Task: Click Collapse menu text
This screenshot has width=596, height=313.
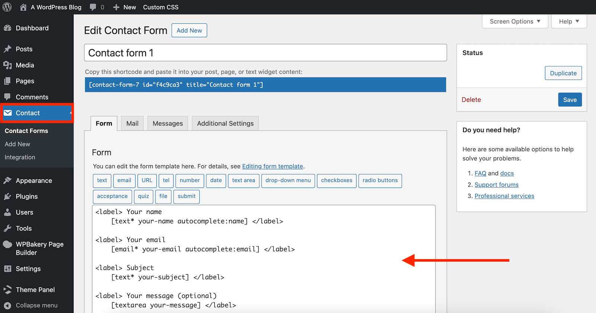Action: [x=37, y=306]
